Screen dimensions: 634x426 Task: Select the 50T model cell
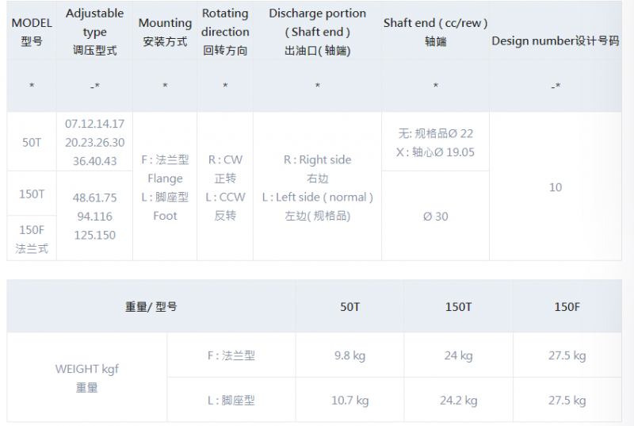pyautogui.click(x=32, y=142)
